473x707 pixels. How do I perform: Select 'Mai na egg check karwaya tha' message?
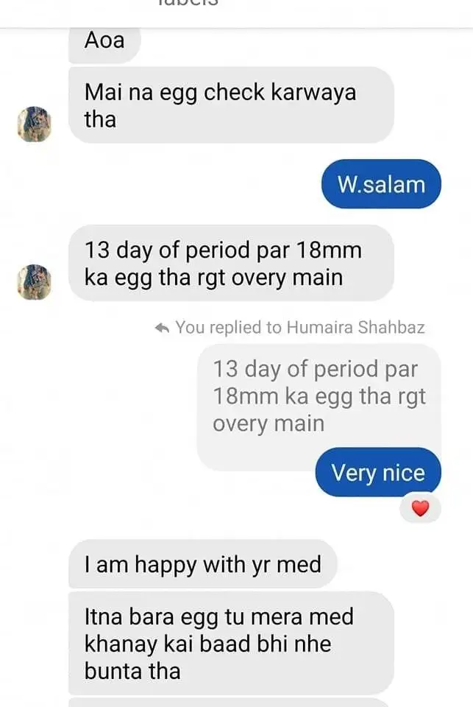(x=230, y=105)
